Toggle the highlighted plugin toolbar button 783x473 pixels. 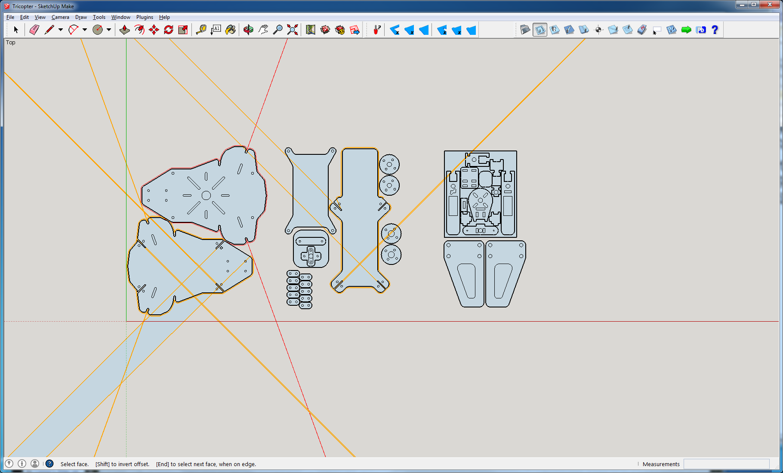pos(539,30)
